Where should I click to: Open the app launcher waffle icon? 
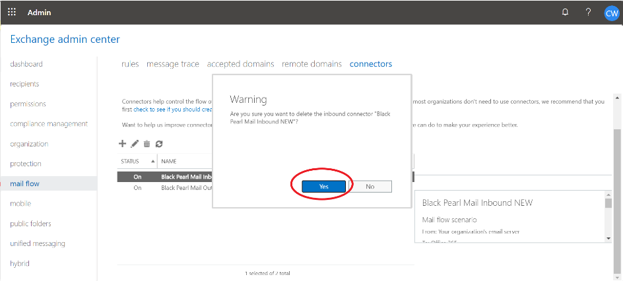pos(12,12)
